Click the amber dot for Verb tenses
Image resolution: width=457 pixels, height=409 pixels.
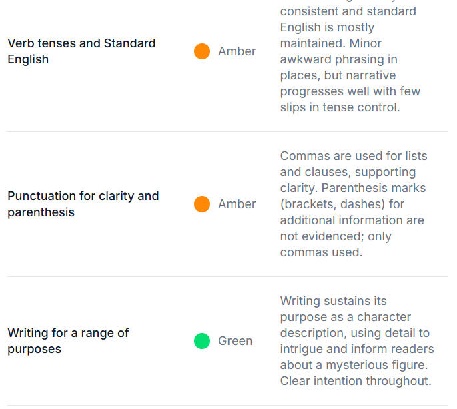pos(202,51)
